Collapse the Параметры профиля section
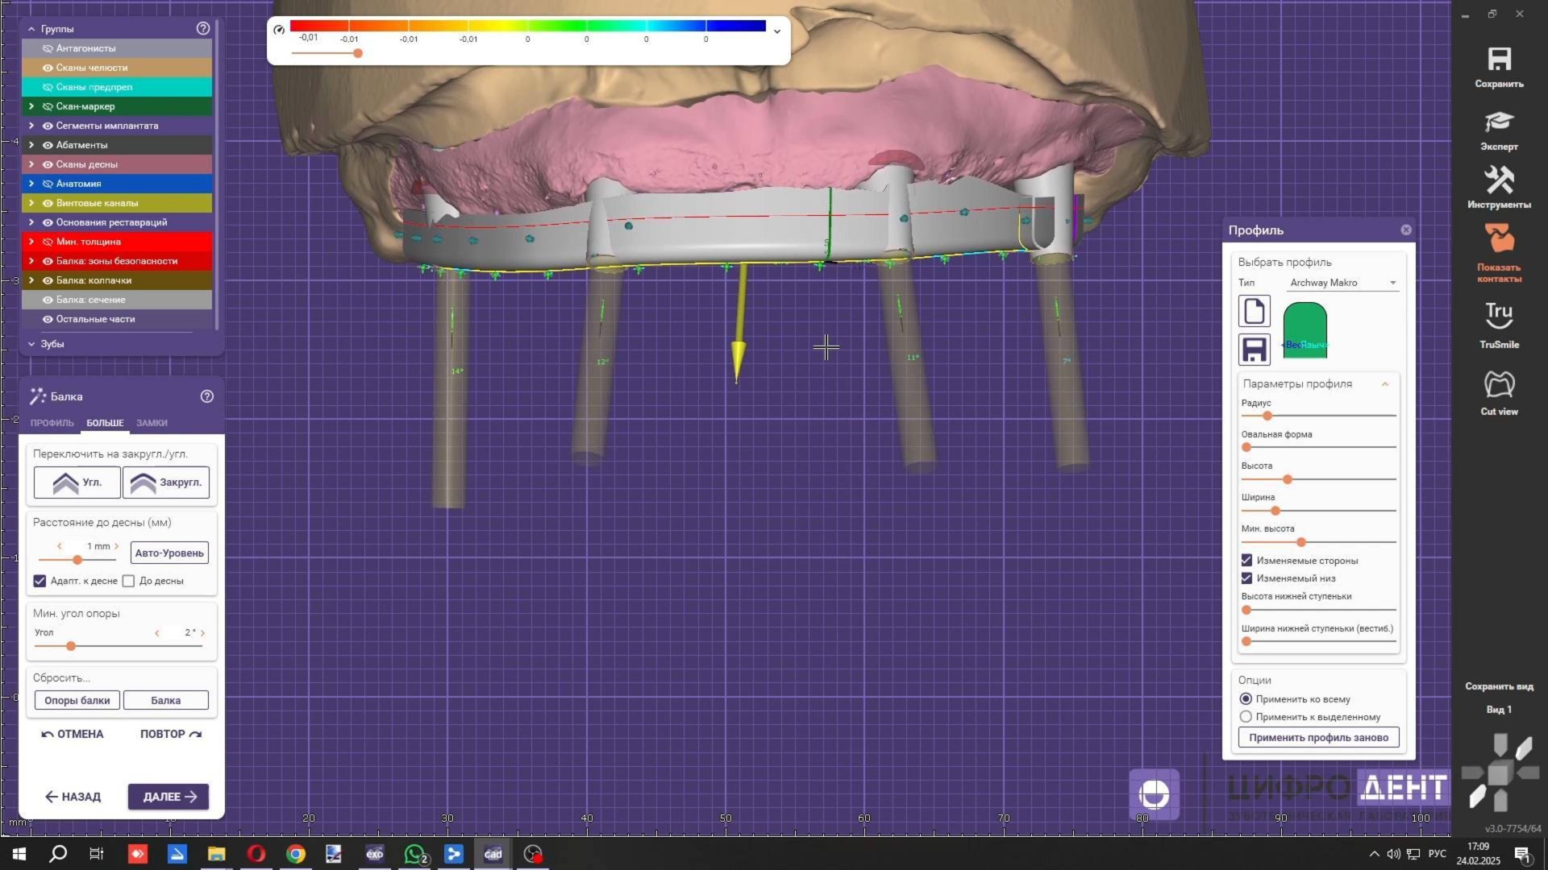This screenshot has height=870, width=1548. 1385,384
